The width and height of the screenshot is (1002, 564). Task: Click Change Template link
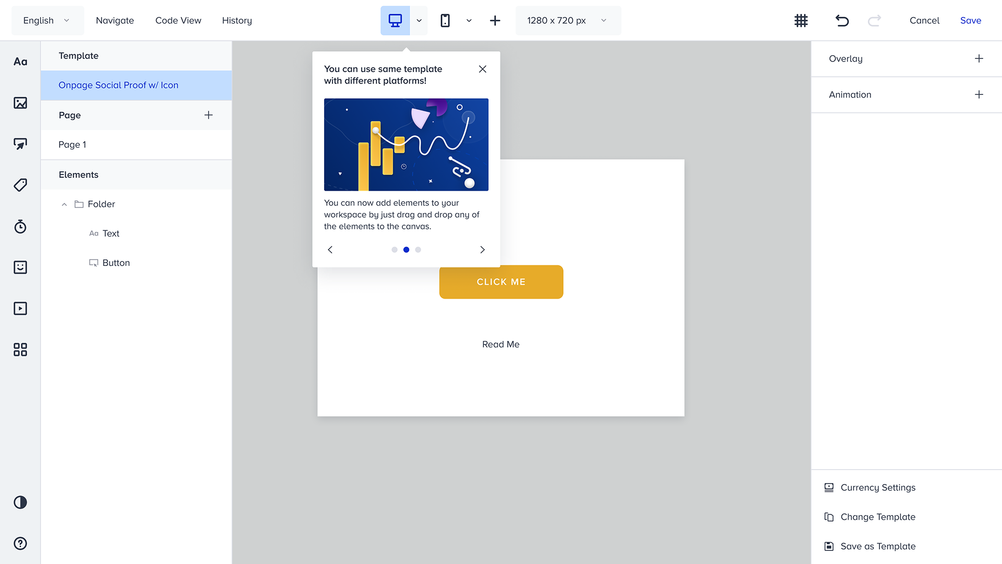coord(878,517)
